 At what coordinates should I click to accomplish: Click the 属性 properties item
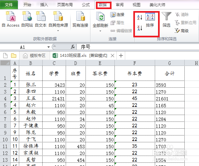click(x=117, y=23)
